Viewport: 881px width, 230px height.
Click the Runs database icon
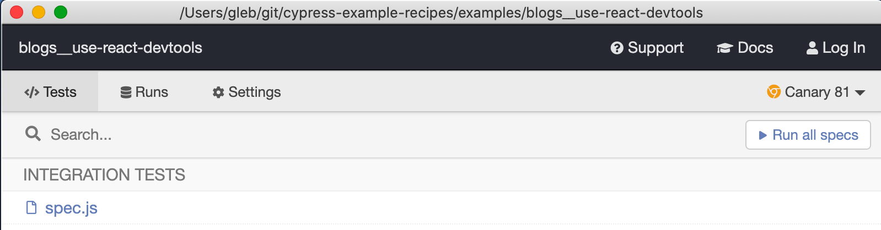(126, 92)
